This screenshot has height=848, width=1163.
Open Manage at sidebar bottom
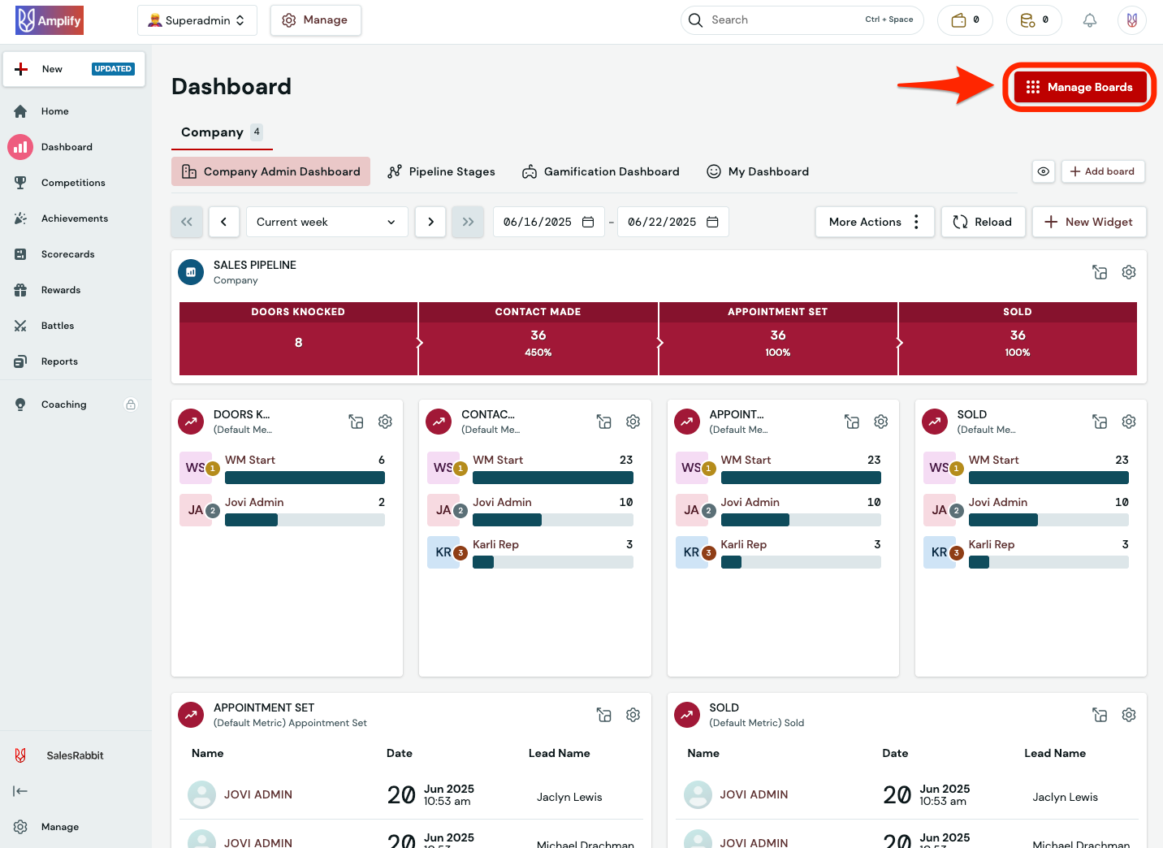tap(60, 827)
